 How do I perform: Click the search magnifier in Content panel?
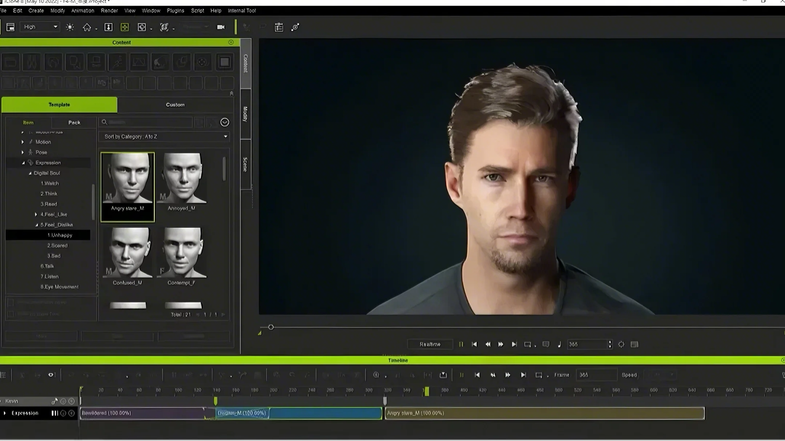coord(104,122)
